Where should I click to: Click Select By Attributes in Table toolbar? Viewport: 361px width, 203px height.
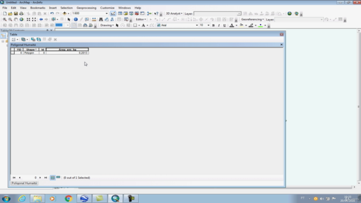coord(33,39)
